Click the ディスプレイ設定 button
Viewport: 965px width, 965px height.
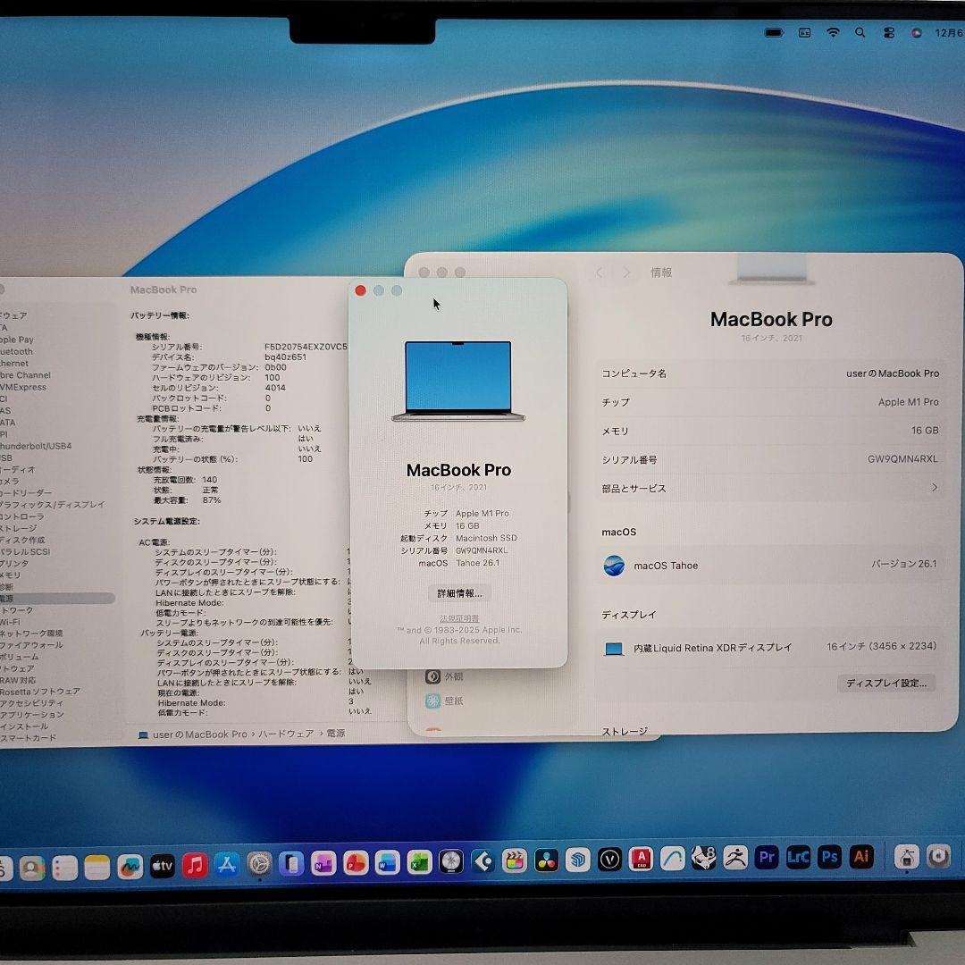click(x=885, y=684)
